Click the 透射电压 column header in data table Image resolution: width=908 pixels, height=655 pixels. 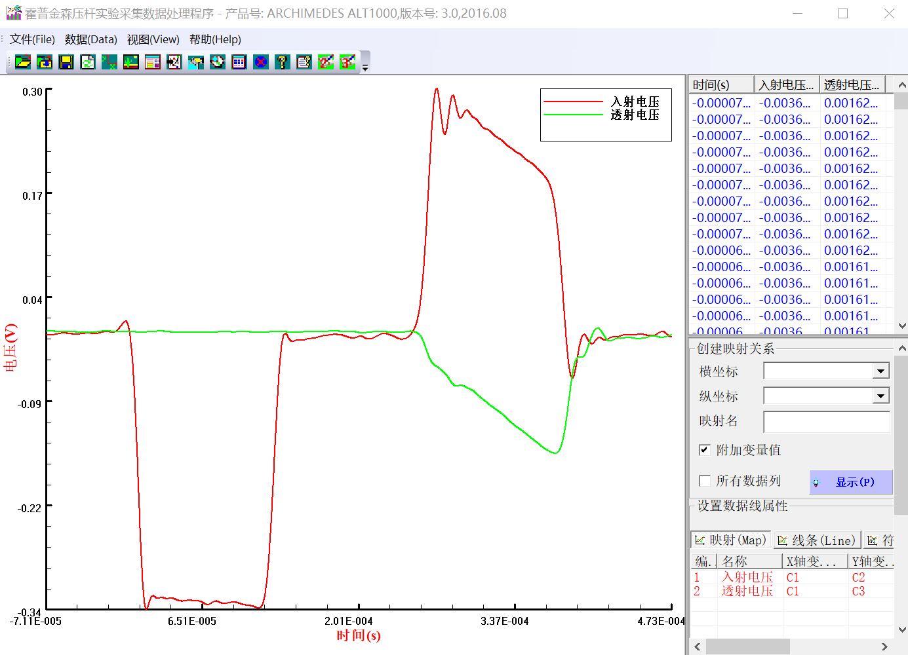click(852, 84)
